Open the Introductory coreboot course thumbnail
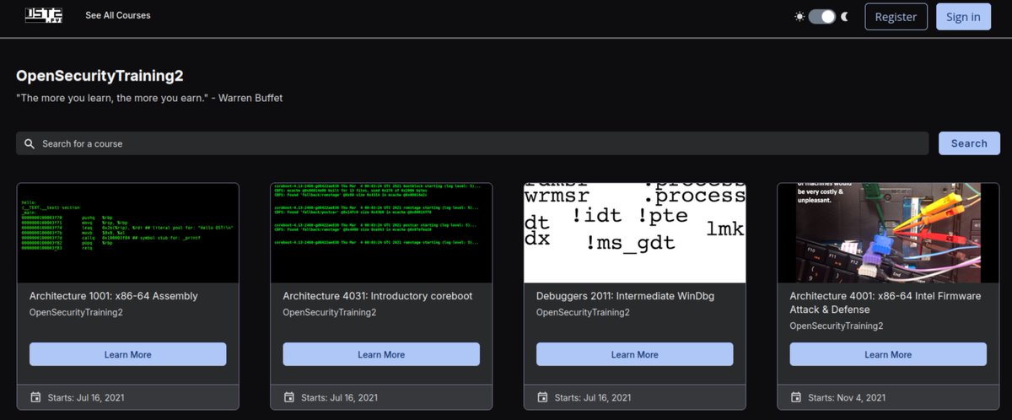The width and height of the screenshot is (1012, 420). (381, 233)
